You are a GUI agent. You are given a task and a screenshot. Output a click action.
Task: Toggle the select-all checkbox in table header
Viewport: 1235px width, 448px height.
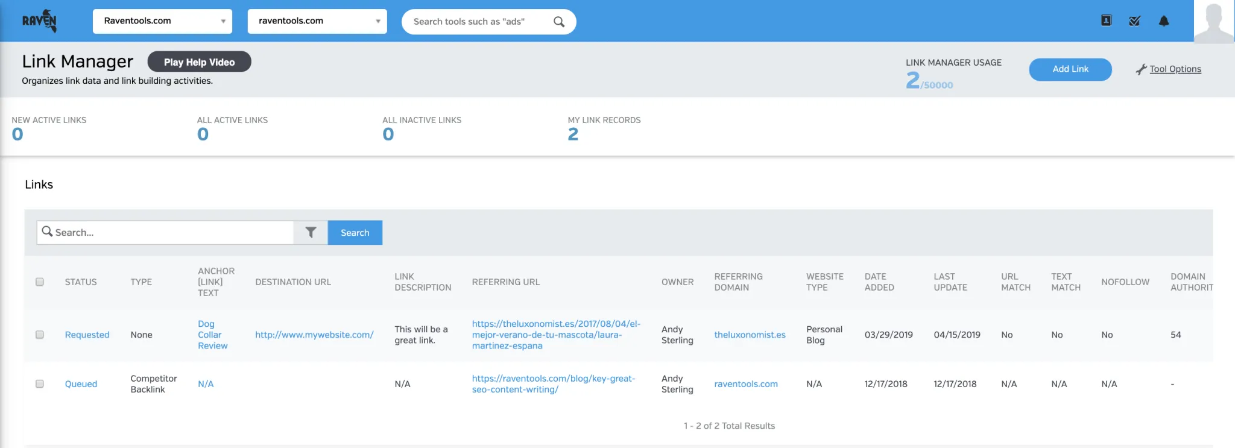(x=40, y=282)
